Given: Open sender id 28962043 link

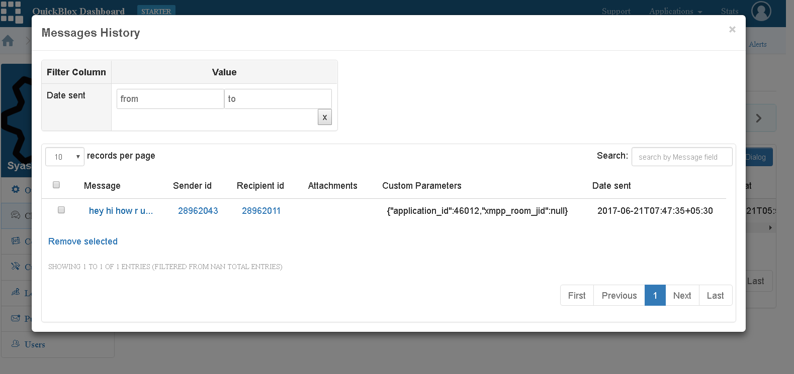Looking at the screenshot, I should [x=198, y=211].
